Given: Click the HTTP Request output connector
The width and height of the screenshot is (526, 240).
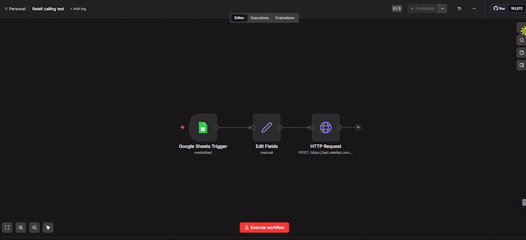Looking at the screenshot, I should [x=340, y=127].
